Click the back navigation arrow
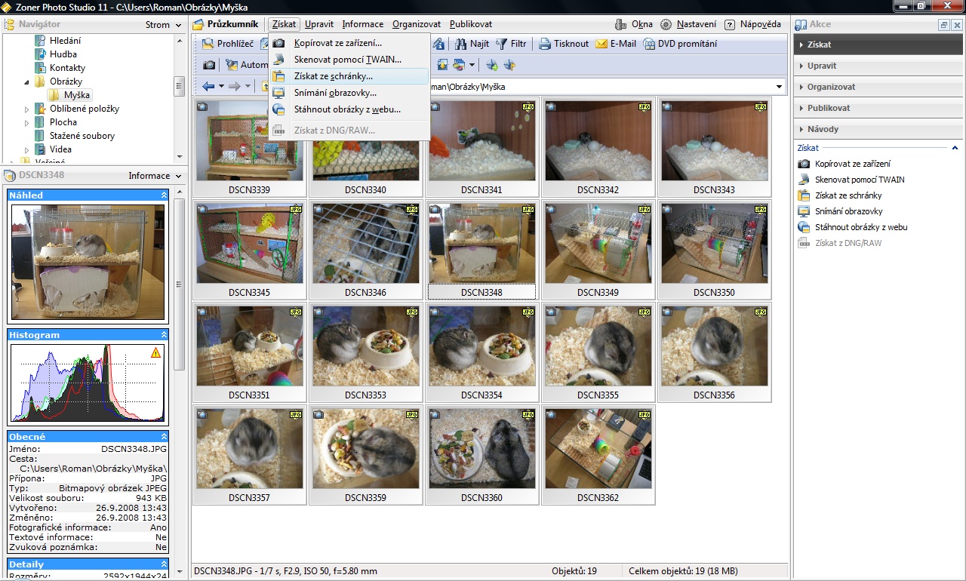The image size is (966, 581). [208, 86]
